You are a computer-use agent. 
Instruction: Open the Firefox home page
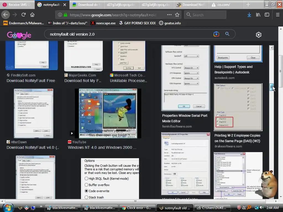click(32, 15)
